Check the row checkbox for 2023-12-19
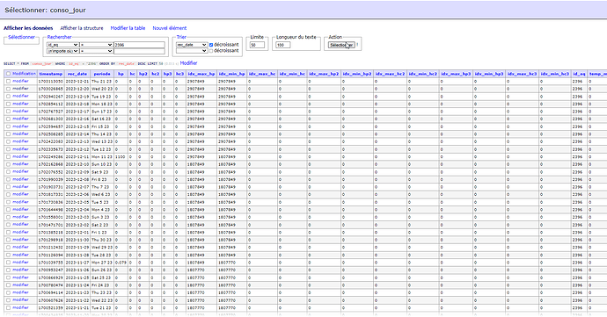607x317 pixels. pyautogui.click(x=8, y=97)
